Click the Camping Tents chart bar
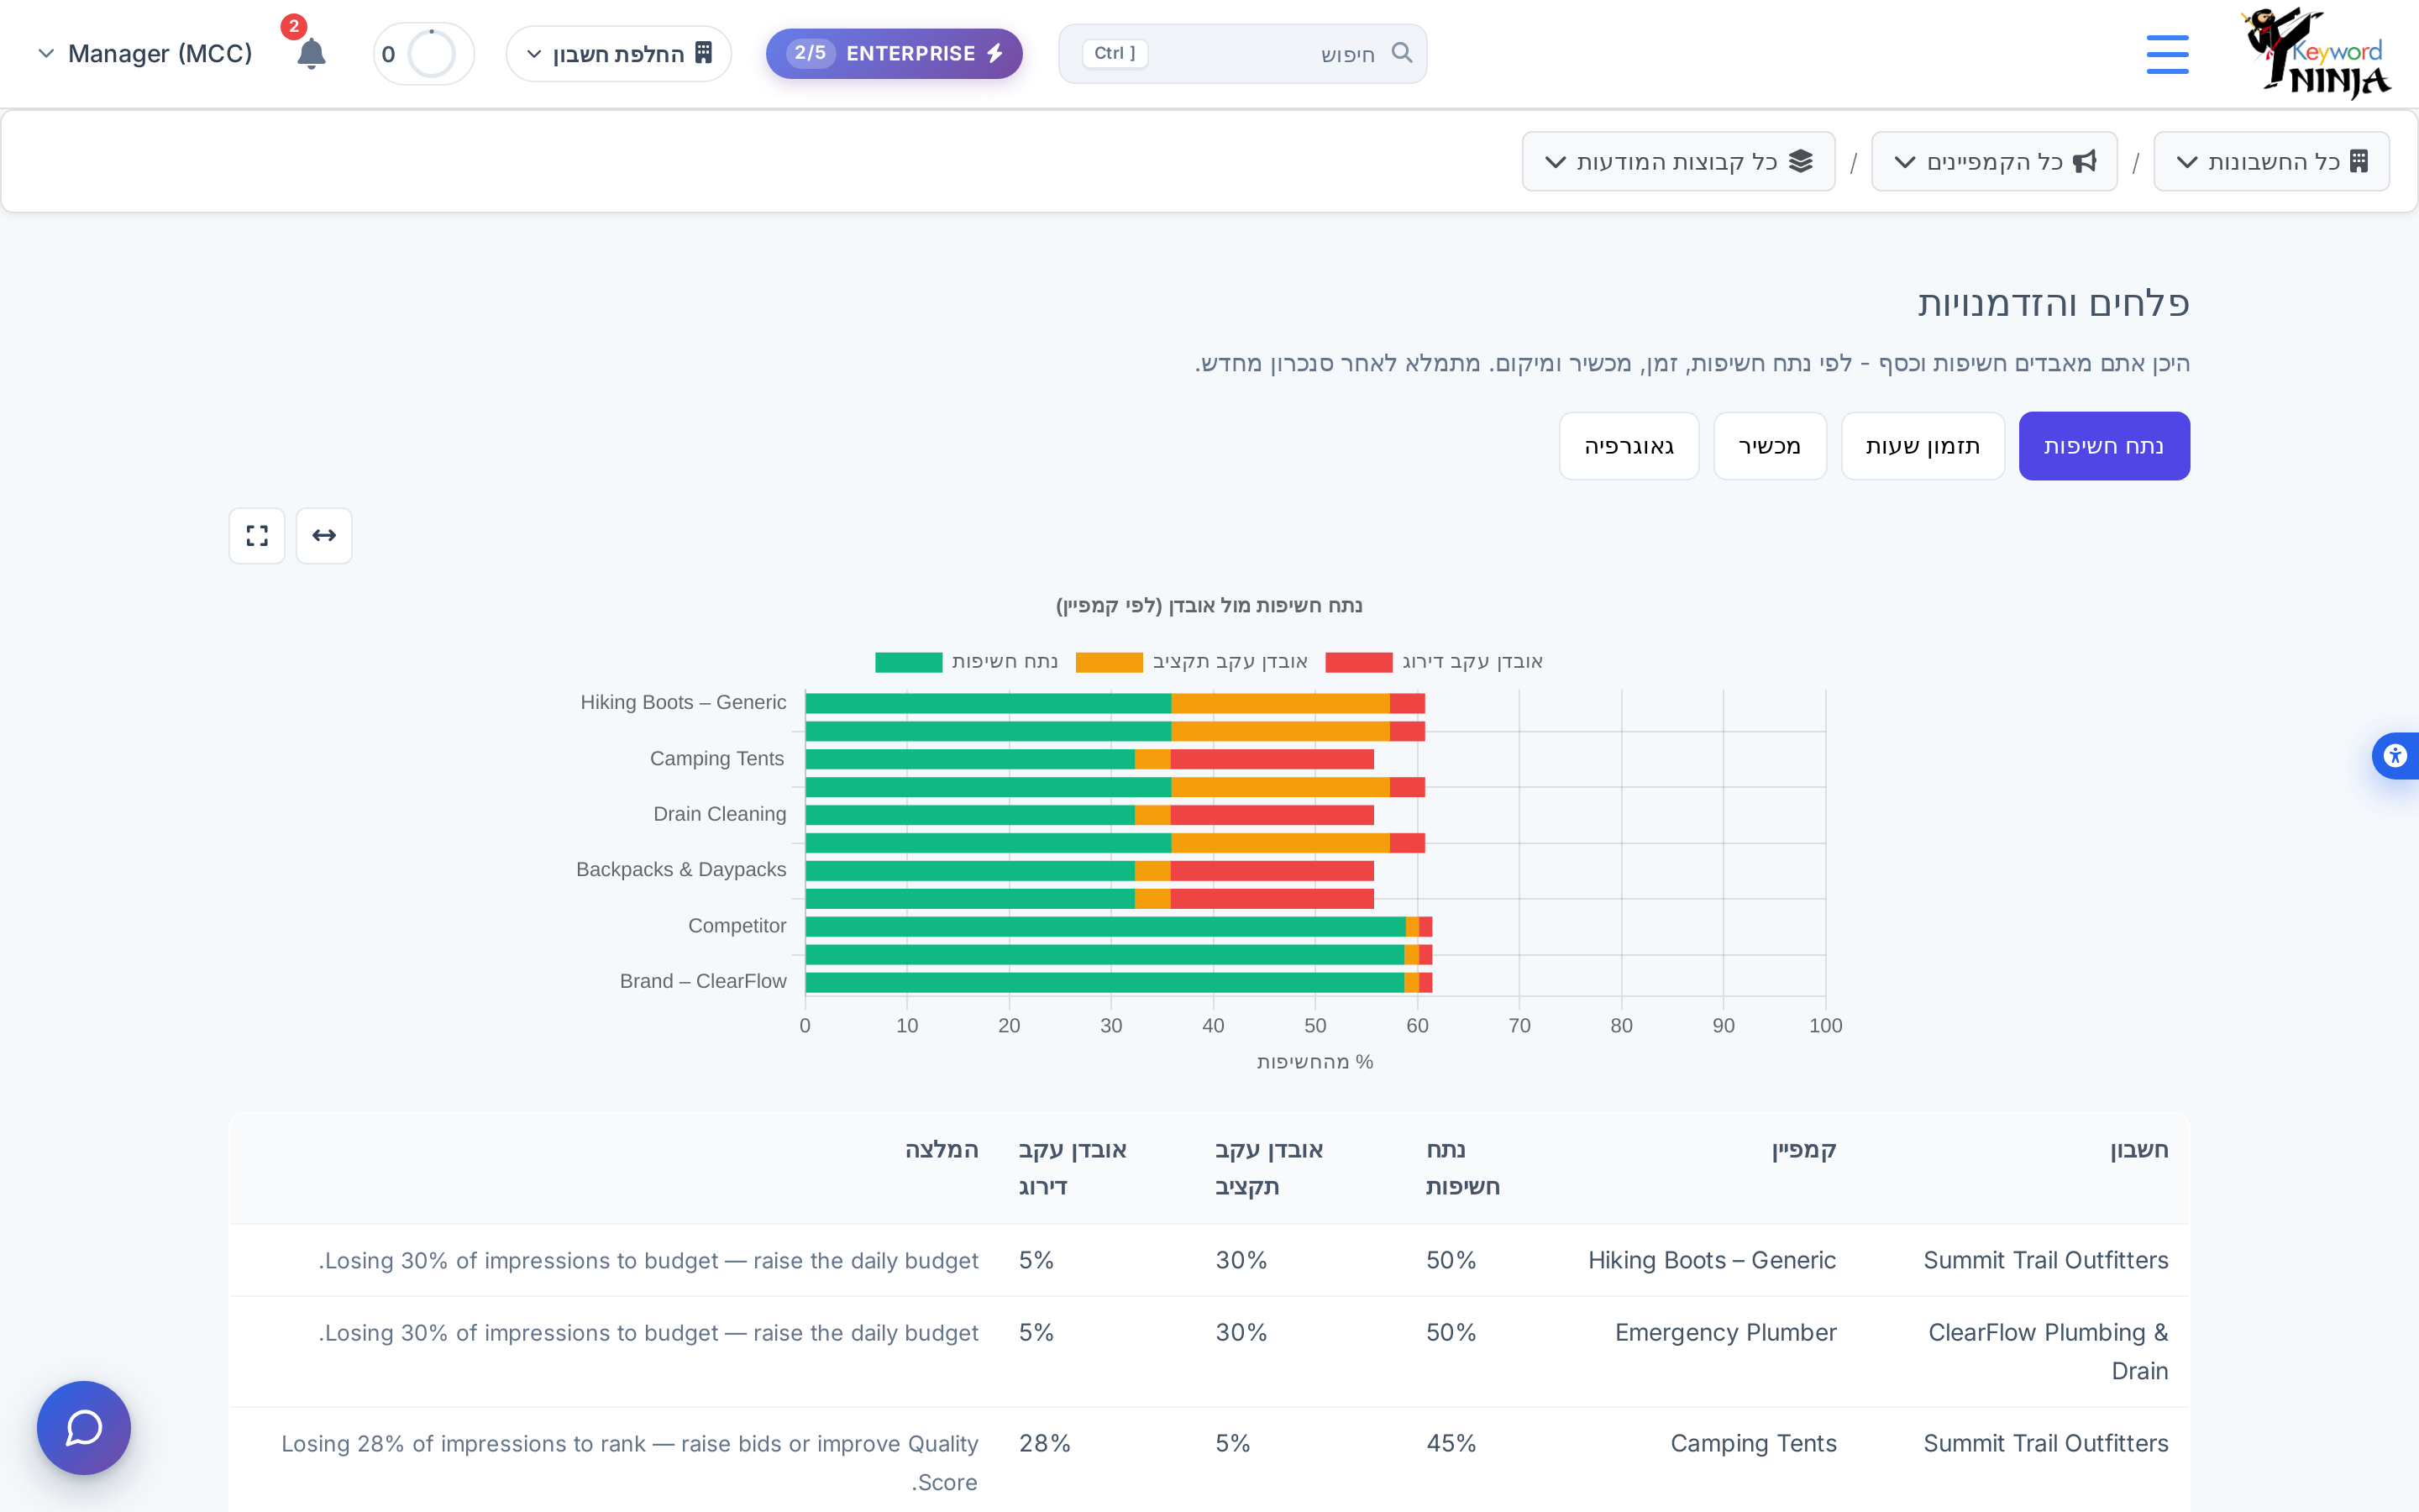The width and height of the screenshot is (2419, 1512). (1089, 759)
